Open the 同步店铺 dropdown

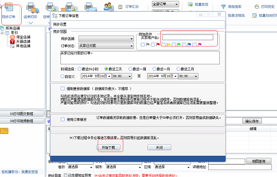coord(106,39)
